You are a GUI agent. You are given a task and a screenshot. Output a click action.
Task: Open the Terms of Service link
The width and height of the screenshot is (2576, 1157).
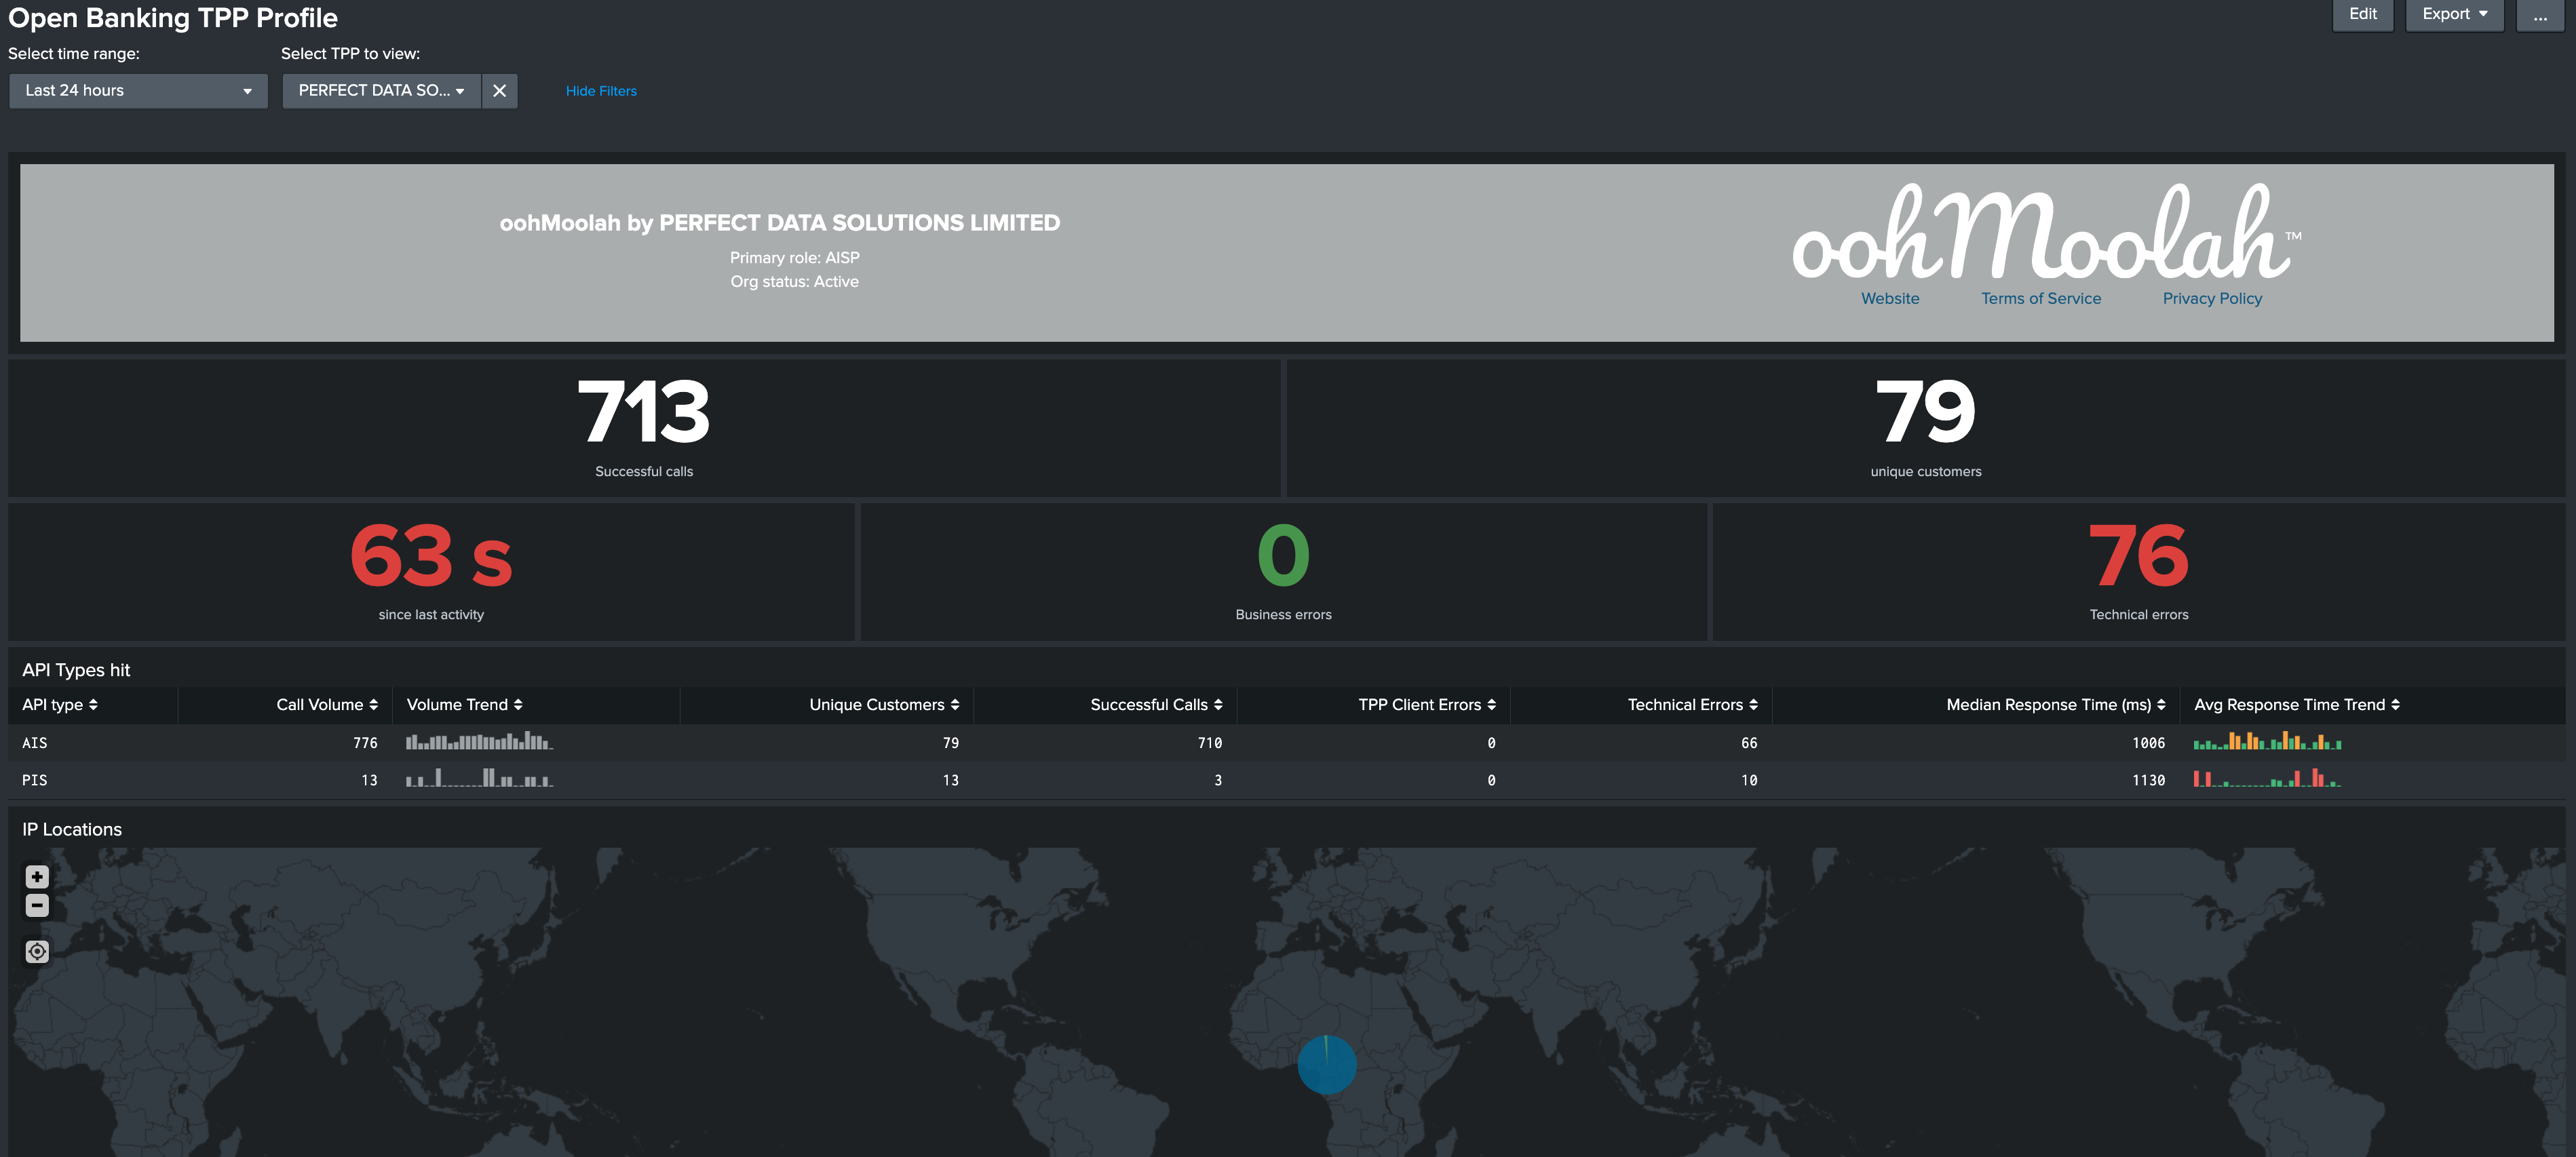pyautogui.click(x=2040, y=298)
